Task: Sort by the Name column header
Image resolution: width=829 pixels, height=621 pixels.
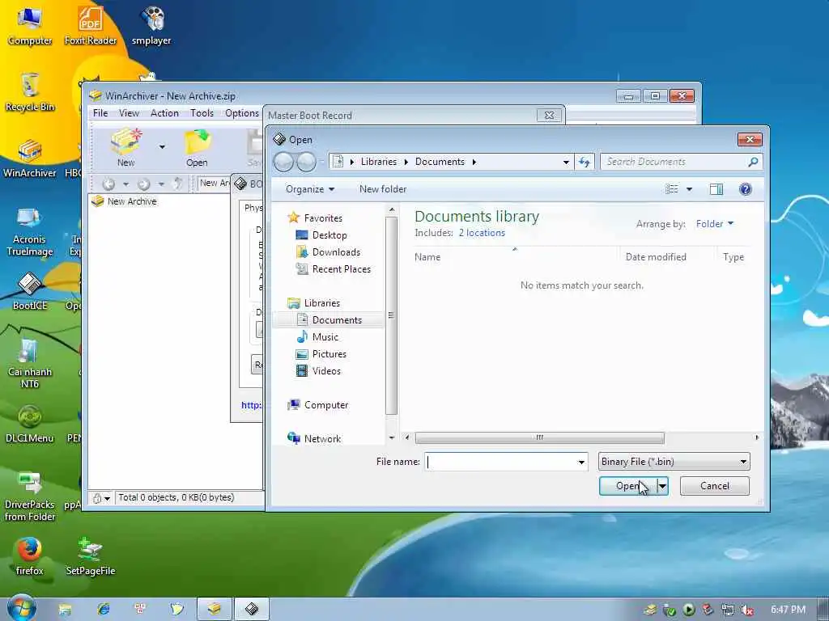Action: [427, 257]
